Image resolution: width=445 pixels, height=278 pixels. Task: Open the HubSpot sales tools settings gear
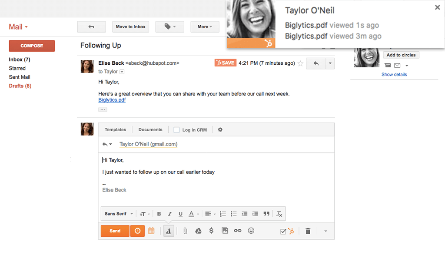220,129
